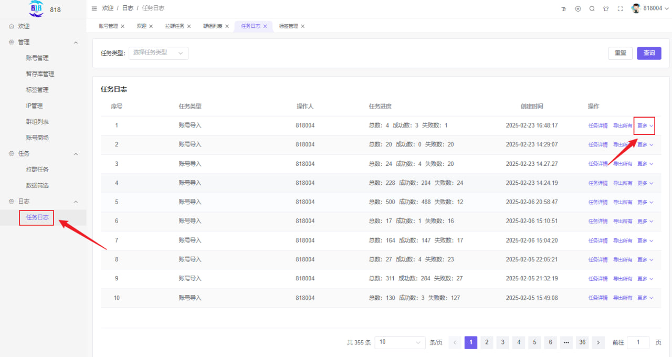Image resolution: width=672 pixels, height=357 pixels.
Task: Click the 查询 search button
Action: click(x=649, y=53)
